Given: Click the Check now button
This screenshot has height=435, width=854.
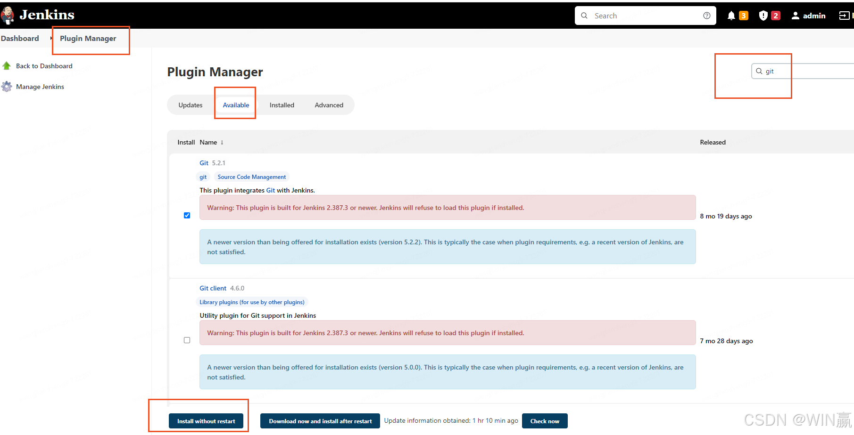Looking at the screenshot, I should click(x=545, y=421).
